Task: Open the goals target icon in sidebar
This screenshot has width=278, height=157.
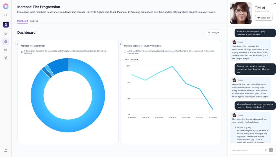Action: click(x=6, y=42)
